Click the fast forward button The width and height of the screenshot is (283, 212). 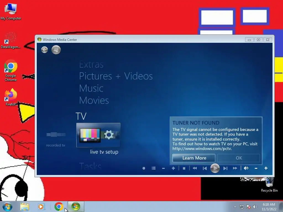pos(235,168)
